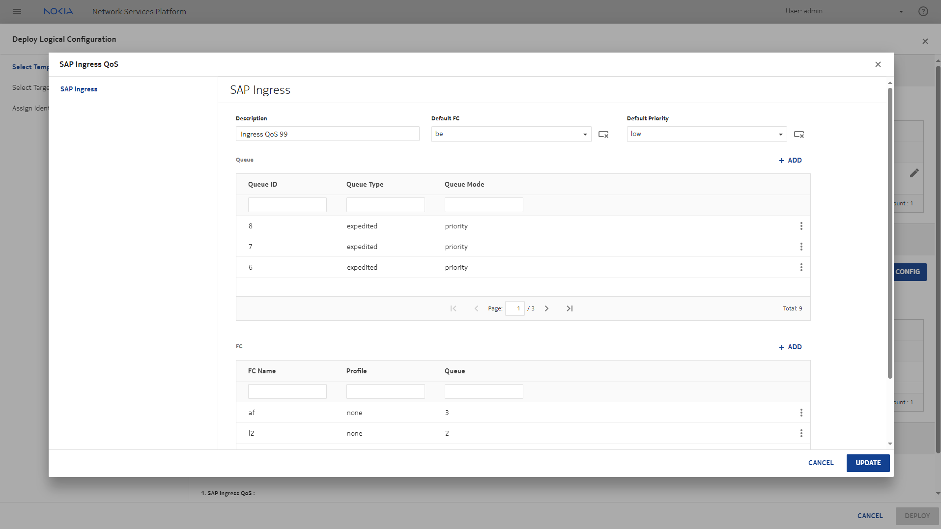
Task: Open the help question mark icon
Action: click(923, 11)
